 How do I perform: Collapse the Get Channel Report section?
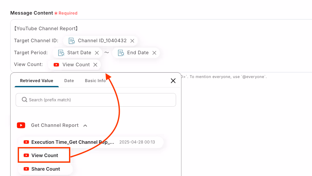[85, 125]
